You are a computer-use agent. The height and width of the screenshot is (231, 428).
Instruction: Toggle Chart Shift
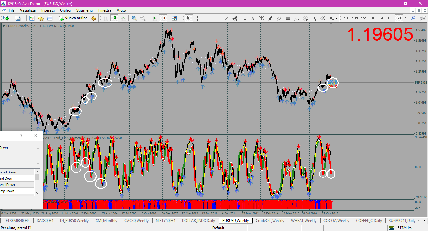(x=163, y=18)
